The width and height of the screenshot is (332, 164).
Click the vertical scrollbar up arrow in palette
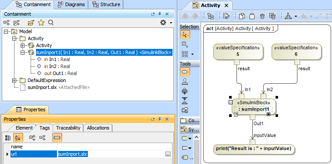click(x=196, y=137)
